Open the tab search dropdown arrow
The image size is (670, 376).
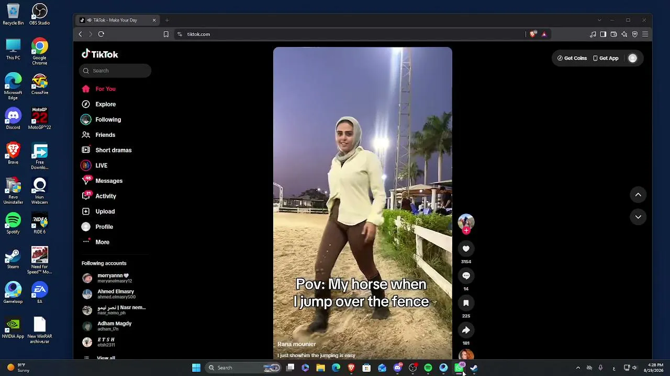point(599,20)
